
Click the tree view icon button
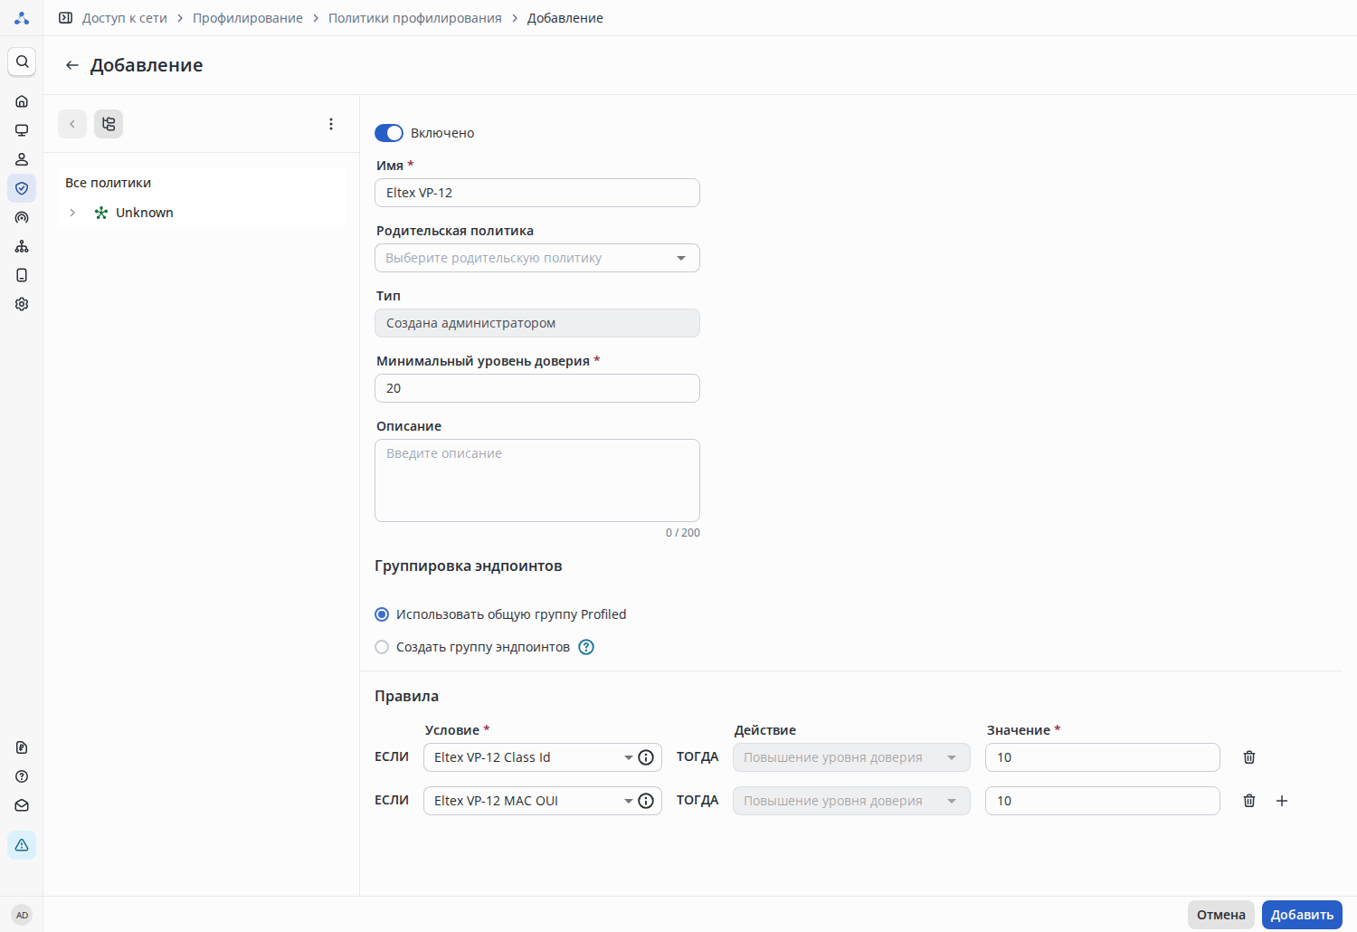pos(109,124)
